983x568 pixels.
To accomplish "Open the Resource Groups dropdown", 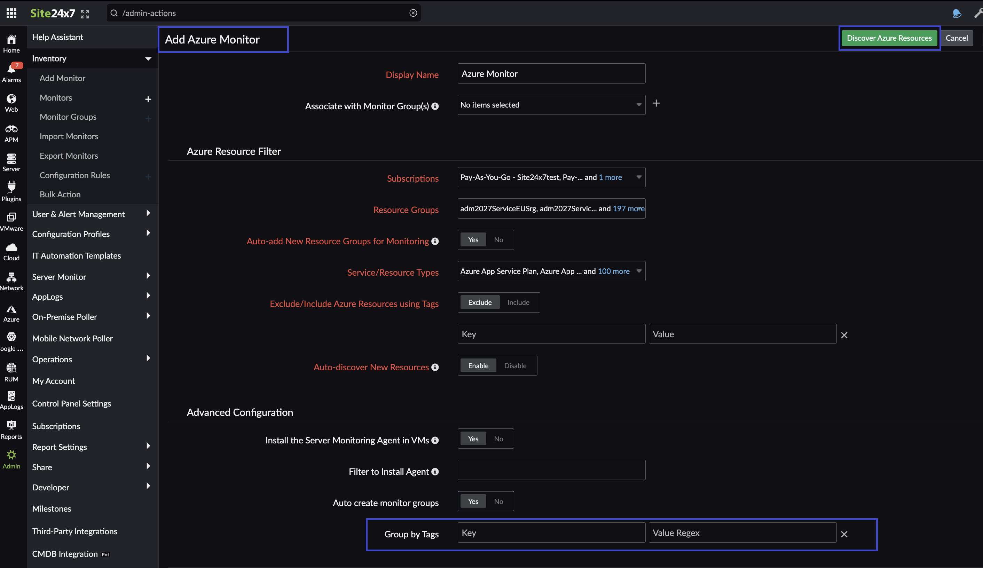I will 551,209.
